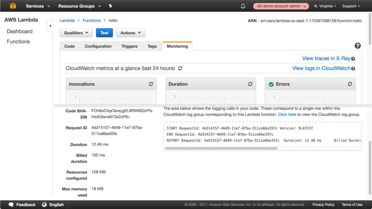Click the AWS Lambda sidebar heading

click(21, 20)
